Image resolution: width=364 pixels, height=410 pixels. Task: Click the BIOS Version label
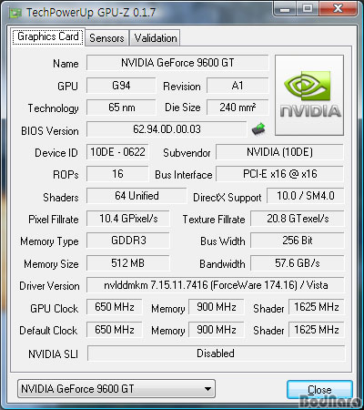coord(50,131)
